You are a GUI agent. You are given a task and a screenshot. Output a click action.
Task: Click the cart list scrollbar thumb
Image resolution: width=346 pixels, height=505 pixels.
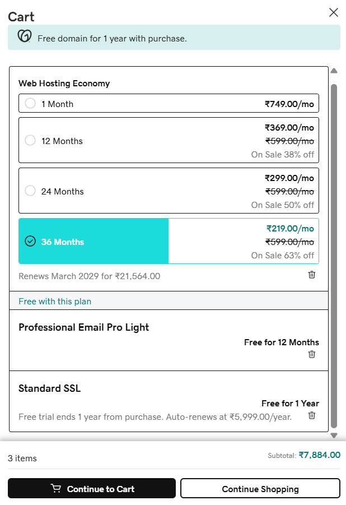click(334, 256)
